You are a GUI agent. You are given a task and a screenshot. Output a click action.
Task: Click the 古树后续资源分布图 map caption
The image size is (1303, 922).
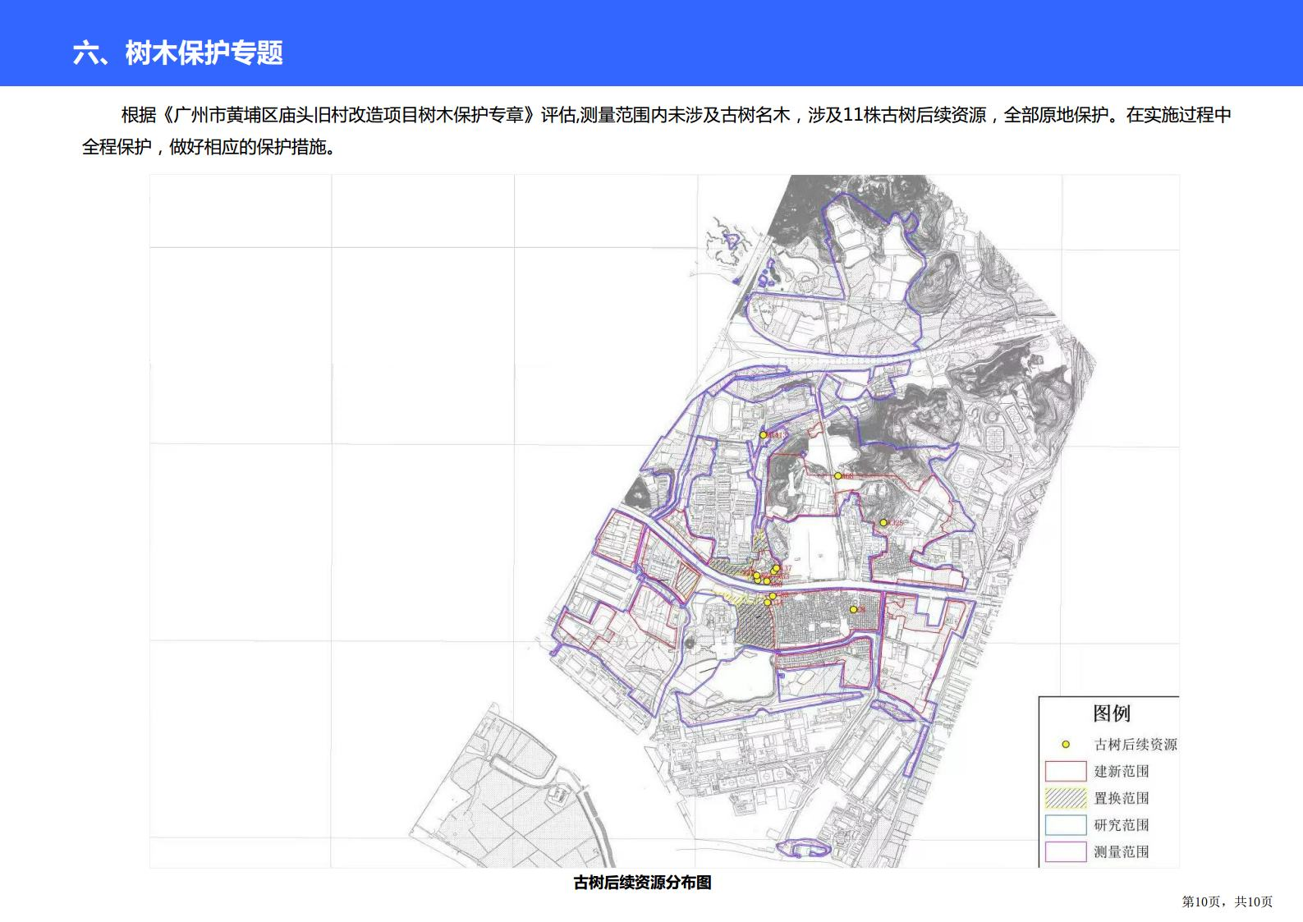(x=642, y=883)
